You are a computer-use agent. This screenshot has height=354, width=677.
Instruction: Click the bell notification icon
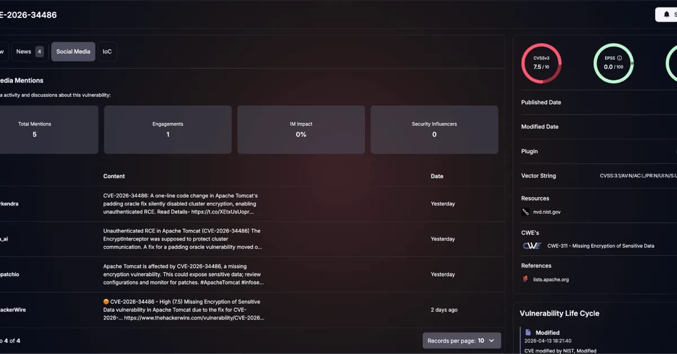tap(666, 15)
